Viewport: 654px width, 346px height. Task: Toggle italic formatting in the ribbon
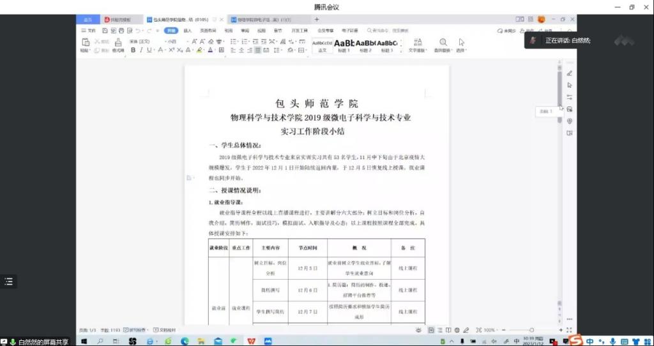point(141,50)
